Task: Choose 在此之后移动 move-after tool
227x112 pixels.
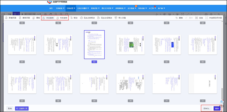Action: click(105, 18)
